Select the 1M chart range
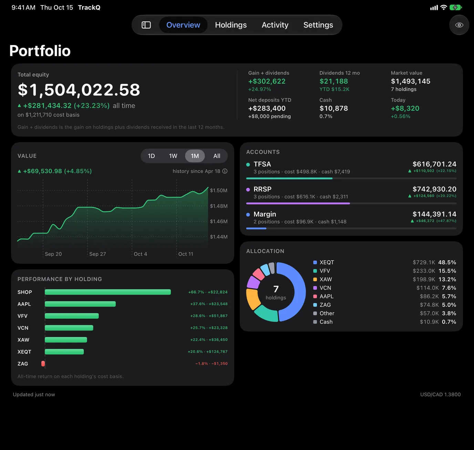This screenshot has height=450, width=474. click(x=195, y=156)
